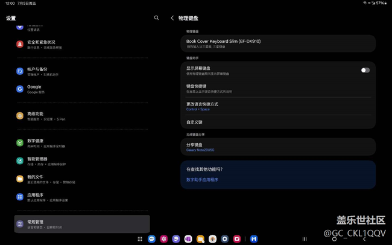Open the My Files folder app in taskbar
Viewport: 392px width, 245px height.
click(200, 239)
